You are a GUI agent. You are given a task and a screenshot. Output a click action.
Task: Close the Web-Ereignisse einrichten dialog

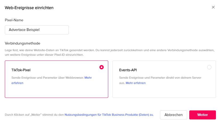coord(213,7)
